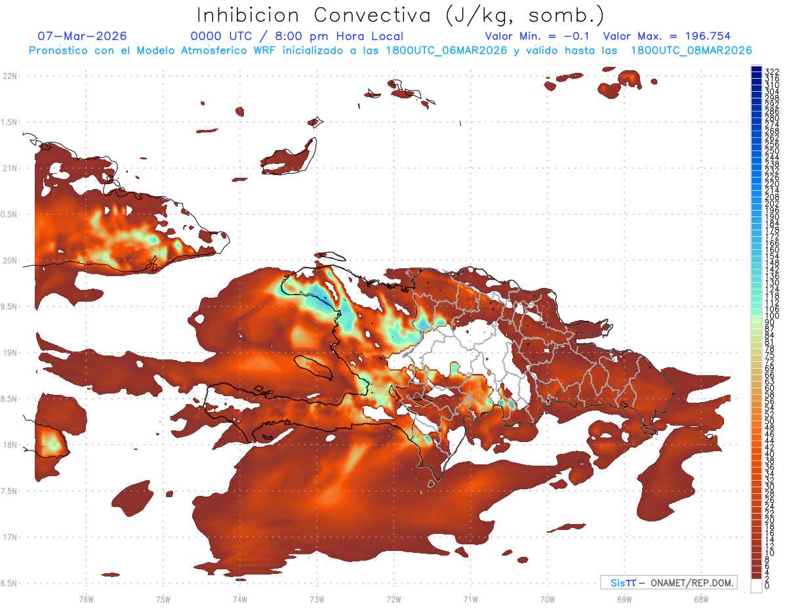Click the "21N" latitude label
The width and height of the screenshot is (787, 608).
tap(10, 168)
